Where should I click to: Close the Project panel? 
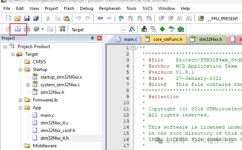(x=99, y=38)
